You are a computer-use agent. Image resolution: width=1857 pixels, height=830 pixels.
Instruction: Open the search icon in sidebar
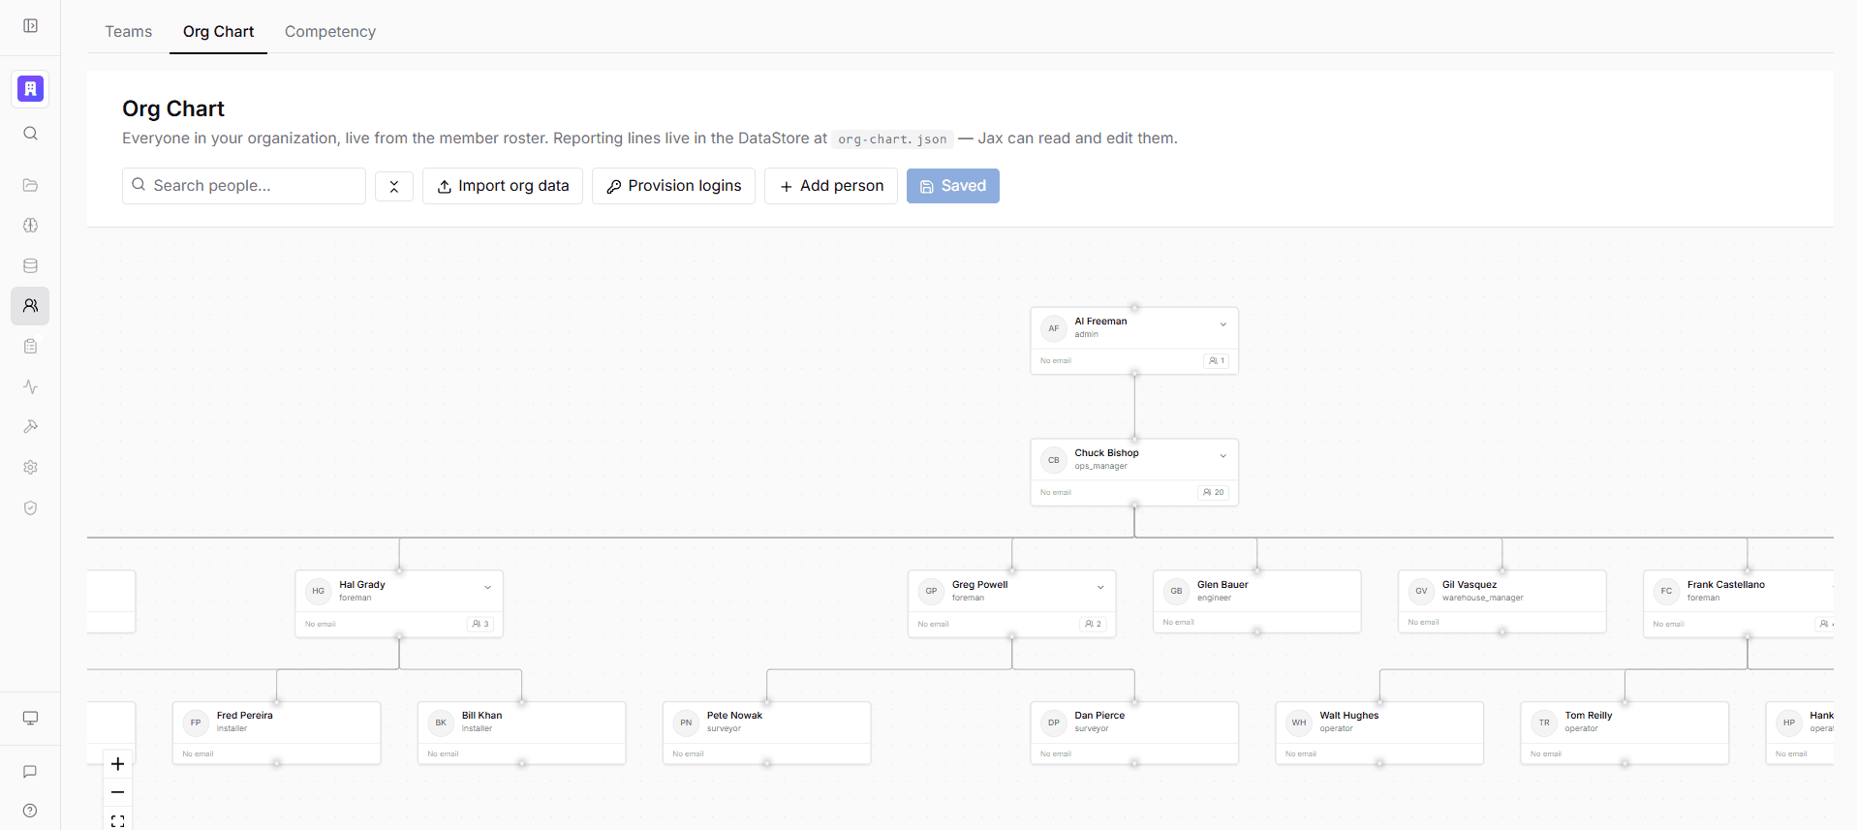tap(30, 134)
